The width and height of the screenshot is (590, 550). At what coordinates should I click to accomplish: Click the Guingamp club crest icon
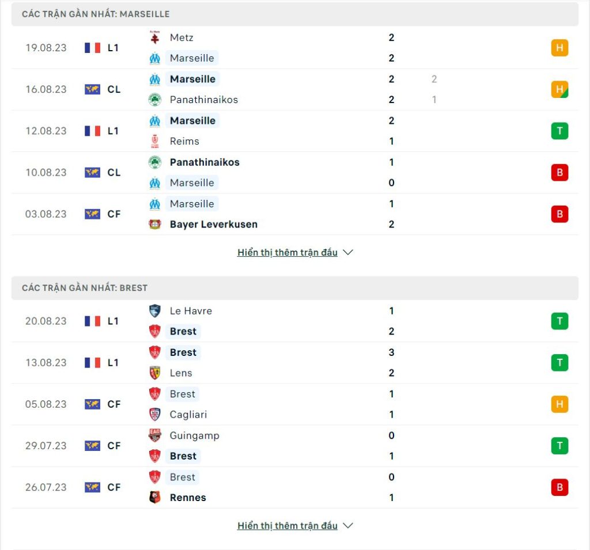click(154, 435)
